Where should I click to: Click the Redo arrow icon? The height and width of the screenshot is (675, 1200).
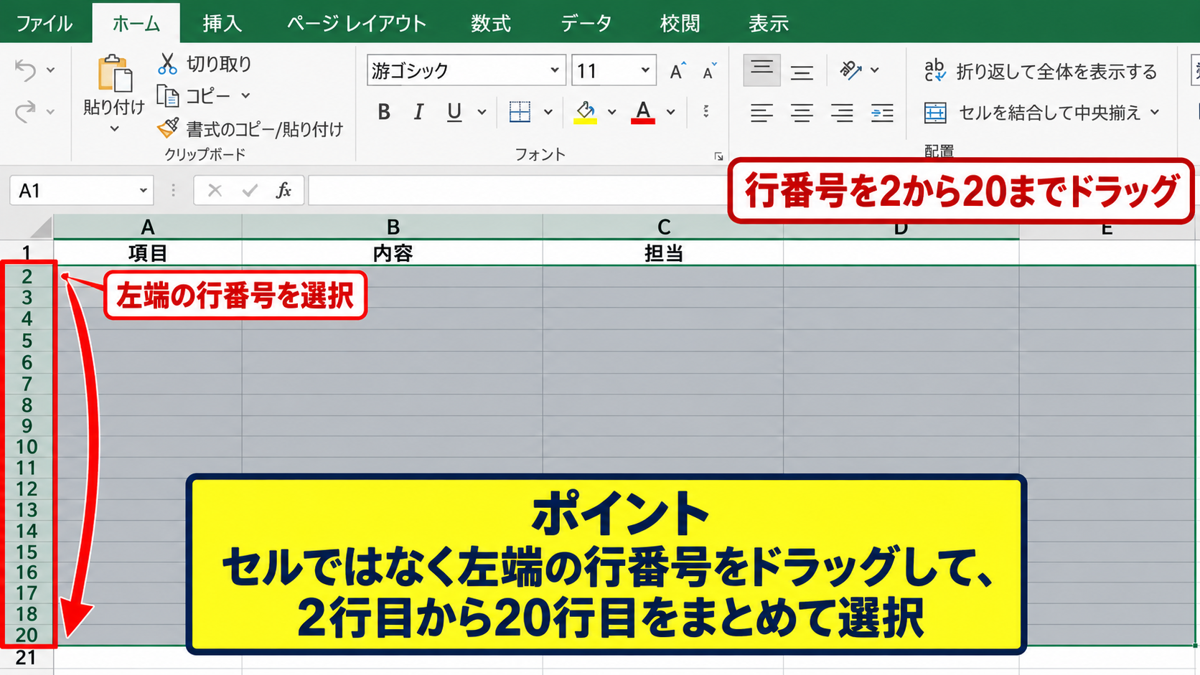pyautogui.click(x=25, y=111)
